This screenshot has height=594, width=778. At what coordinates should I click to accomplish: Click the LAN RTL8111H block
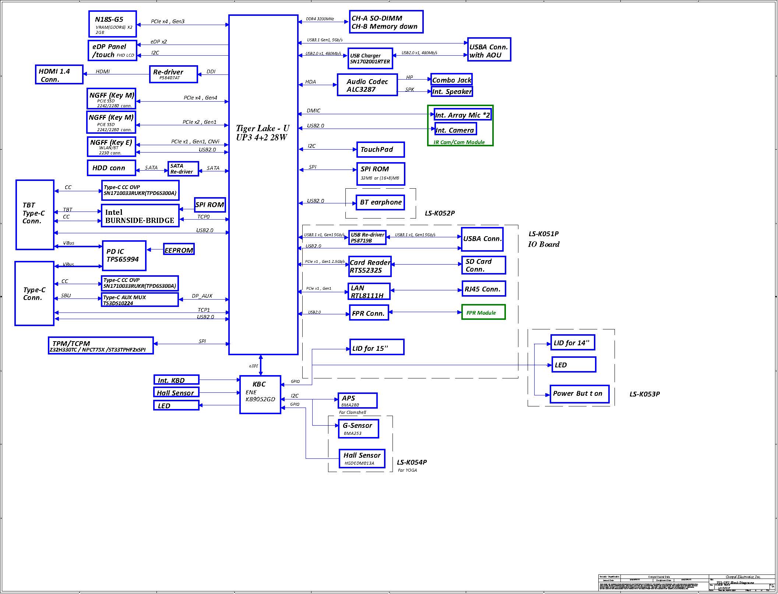tap(369, 291)
